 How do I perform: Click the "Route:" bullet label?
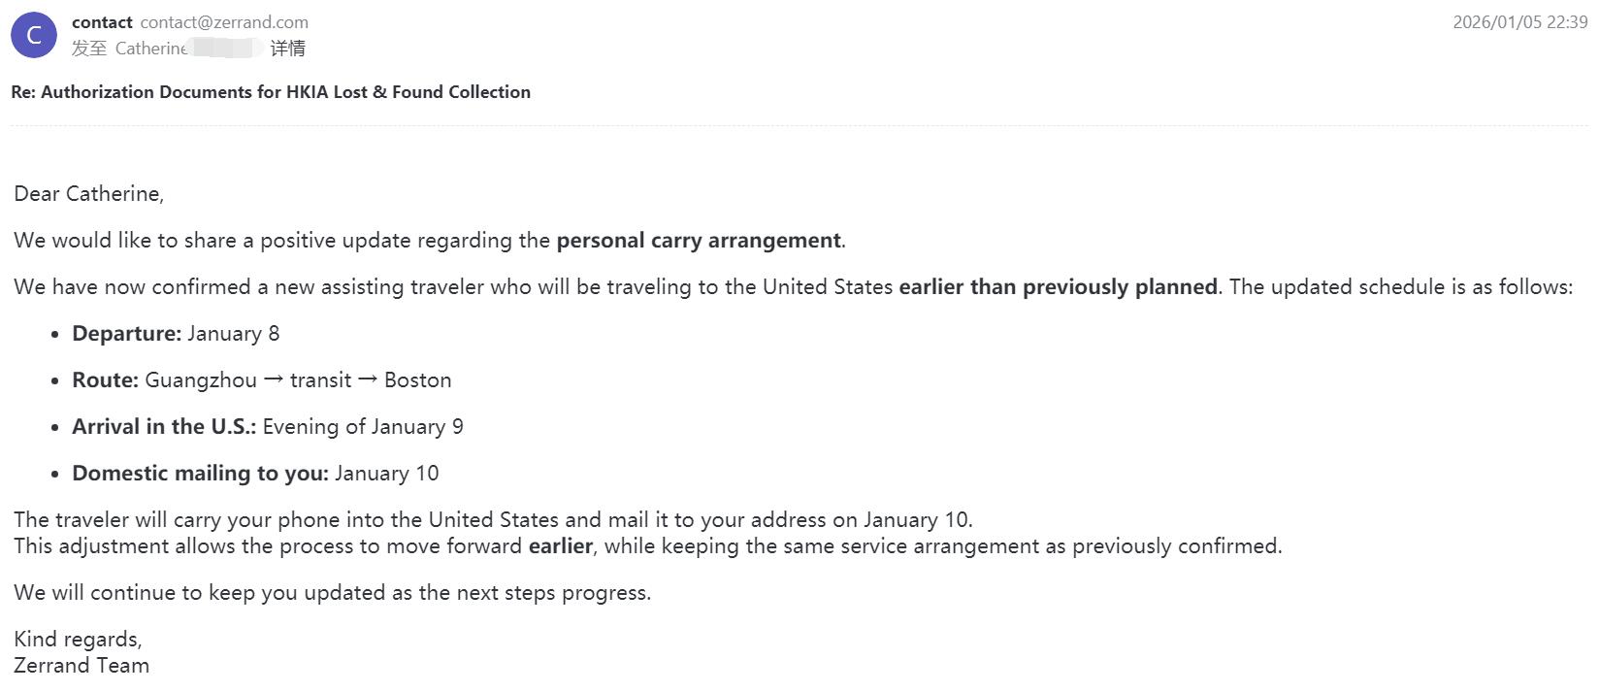(106, 380)
